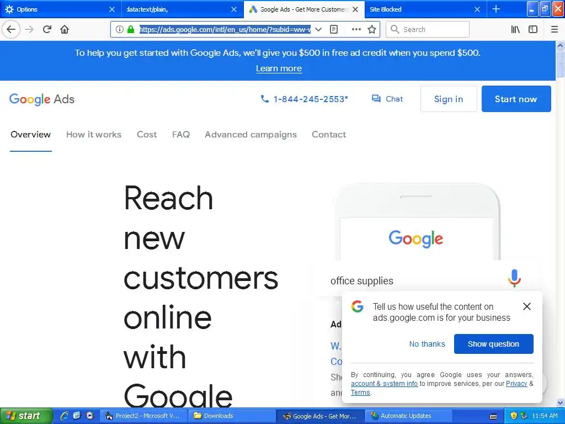The width and height of the screenshot is (565, 424).
Task: Reload the current page
Action: click(47, 29)
